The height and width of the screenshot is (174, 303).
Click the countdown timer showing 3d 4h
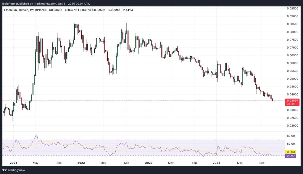coord(291,104)
